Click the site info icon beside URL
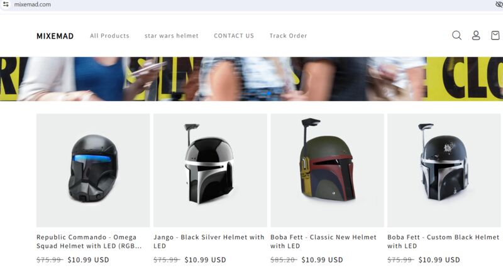Viewport: 503px width, 268px height. [6, 4]
